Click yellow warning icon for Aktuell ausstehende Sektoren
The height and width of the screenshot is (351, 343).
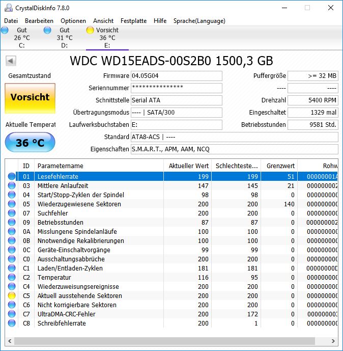12,295
